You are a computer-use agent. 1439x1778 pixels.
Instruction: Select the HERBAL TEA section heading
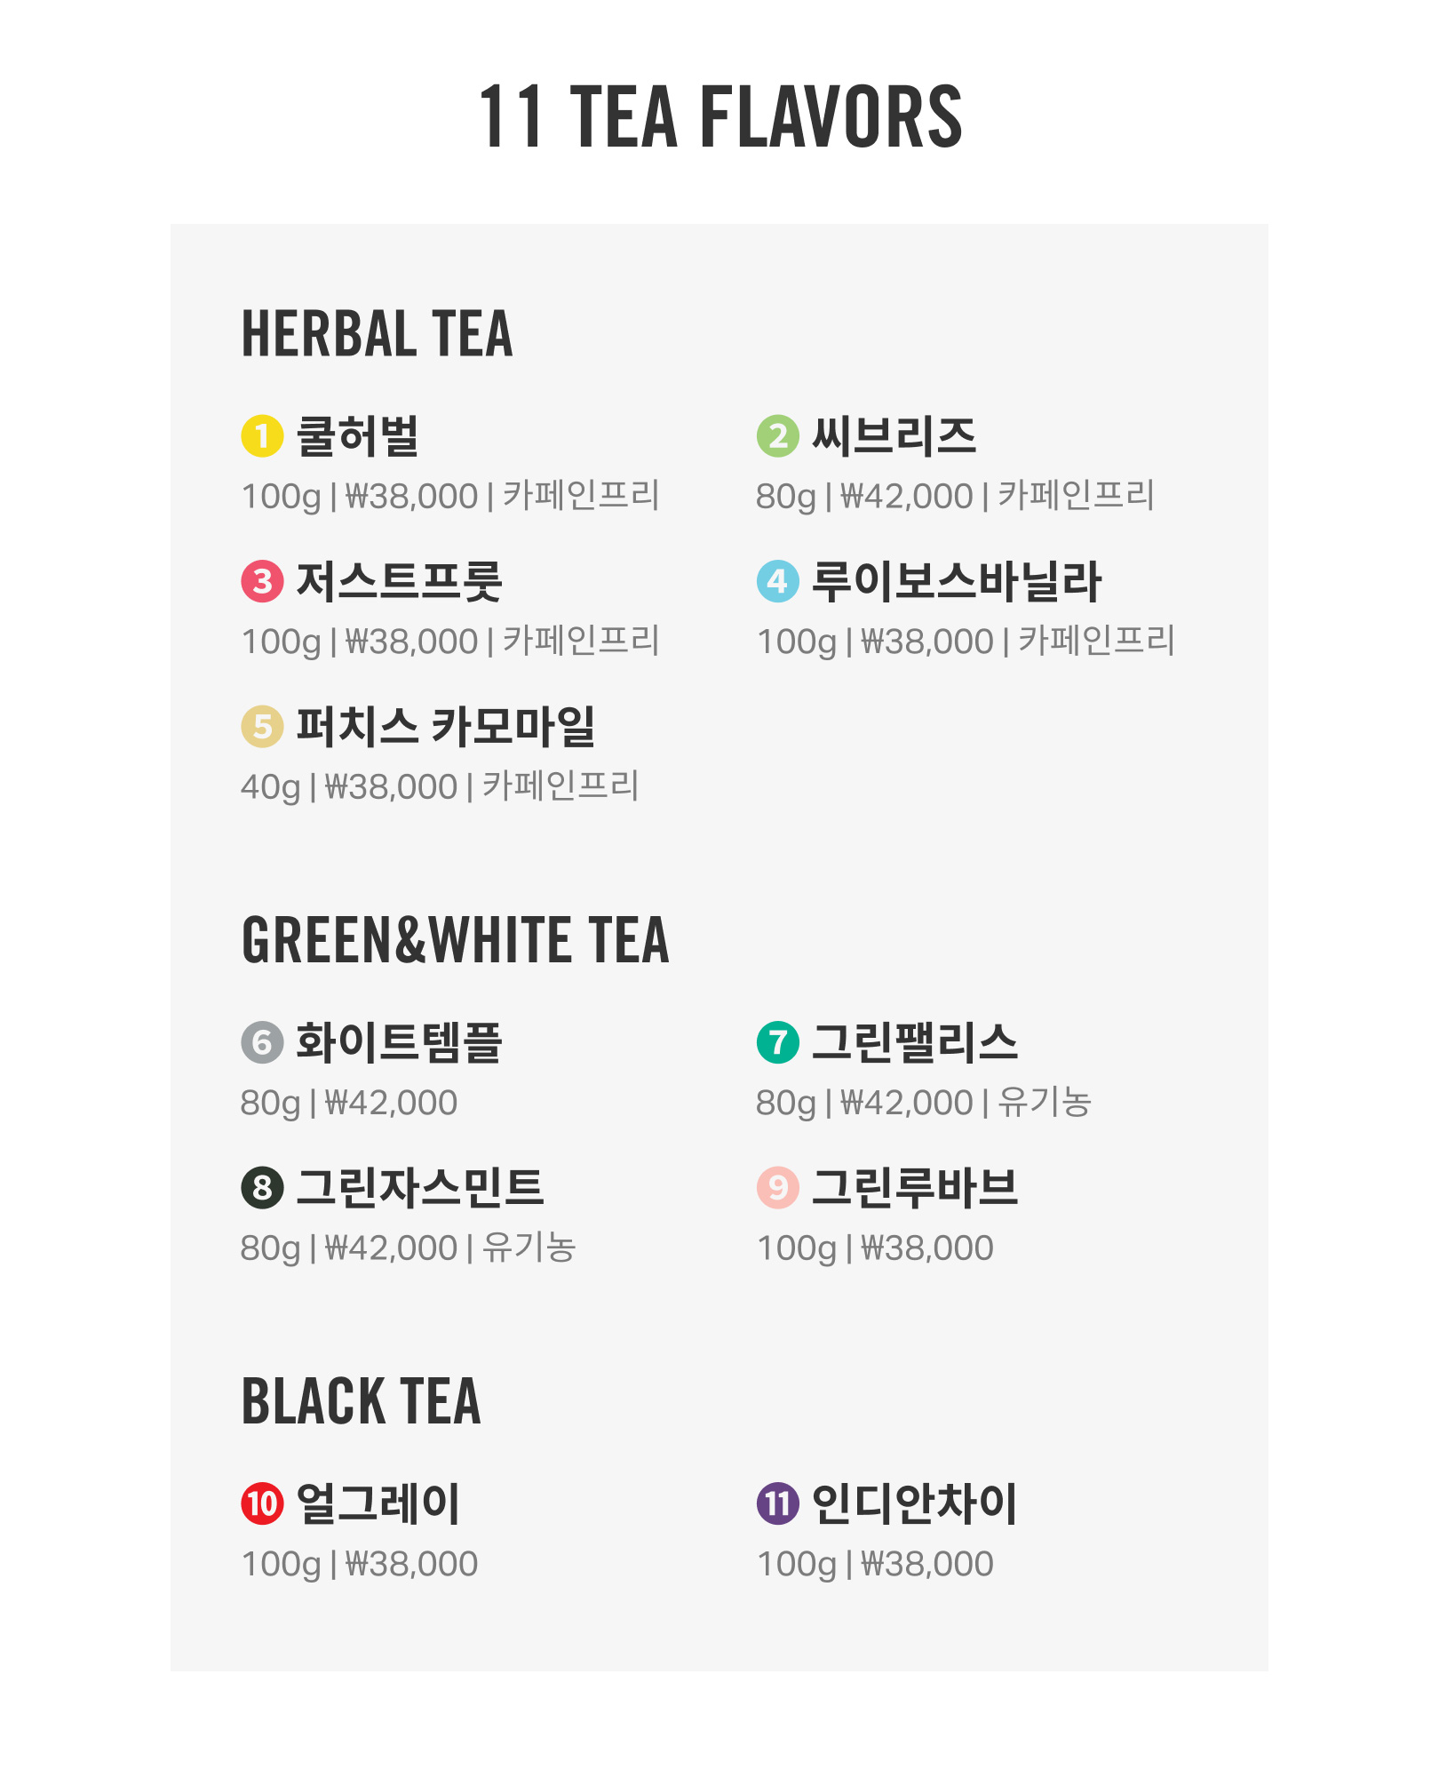[378, 334]
